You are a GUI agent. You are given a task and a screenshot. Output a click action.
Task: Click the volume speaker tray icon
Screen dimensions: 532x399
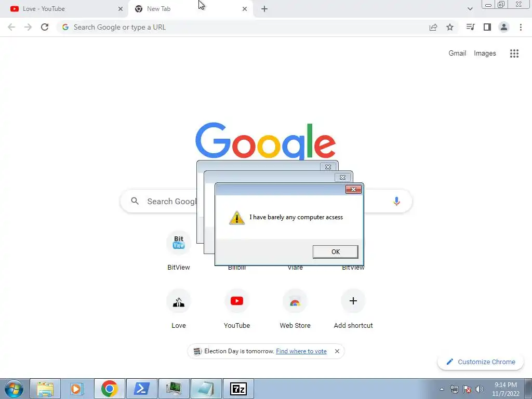click(x=480, y=389)
